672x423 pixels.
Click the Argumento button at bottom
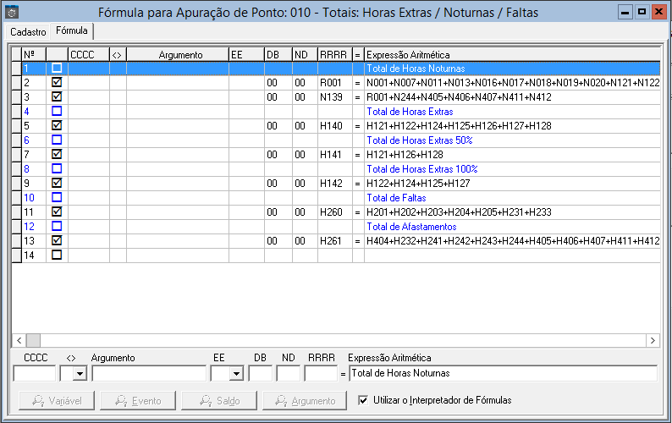click(303, 400)
